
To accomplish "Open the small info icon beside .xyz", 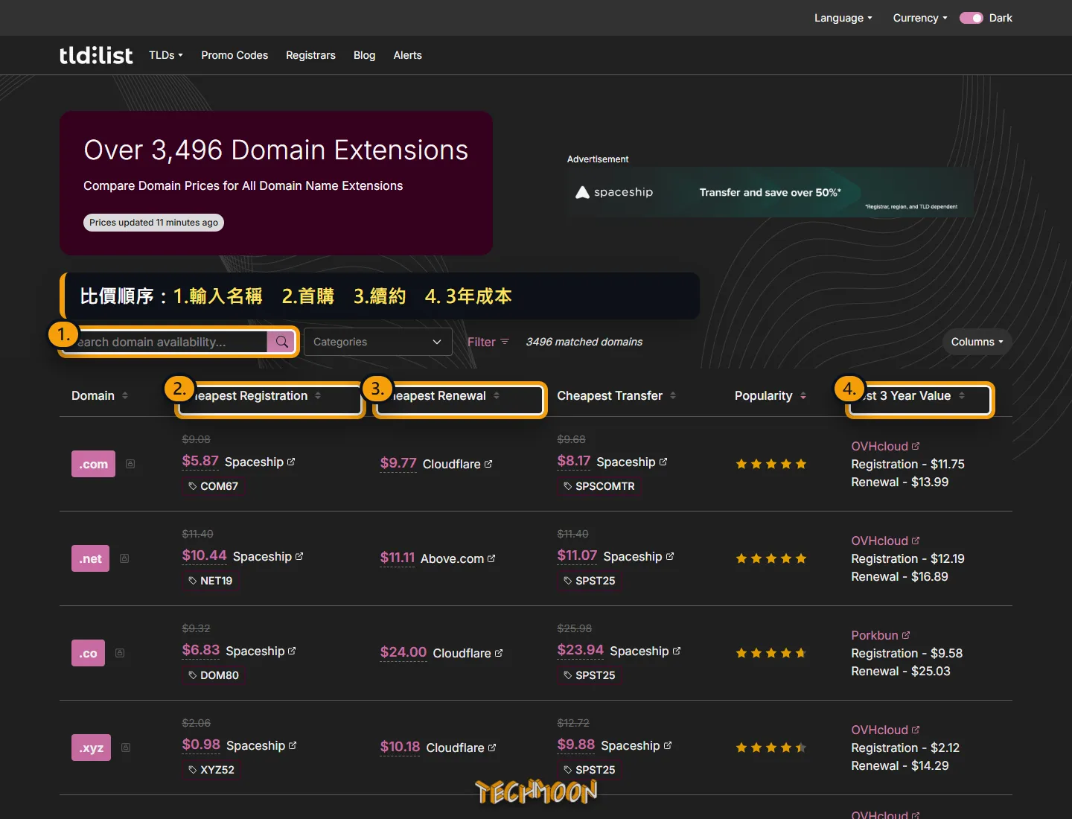I will point(126,748).
